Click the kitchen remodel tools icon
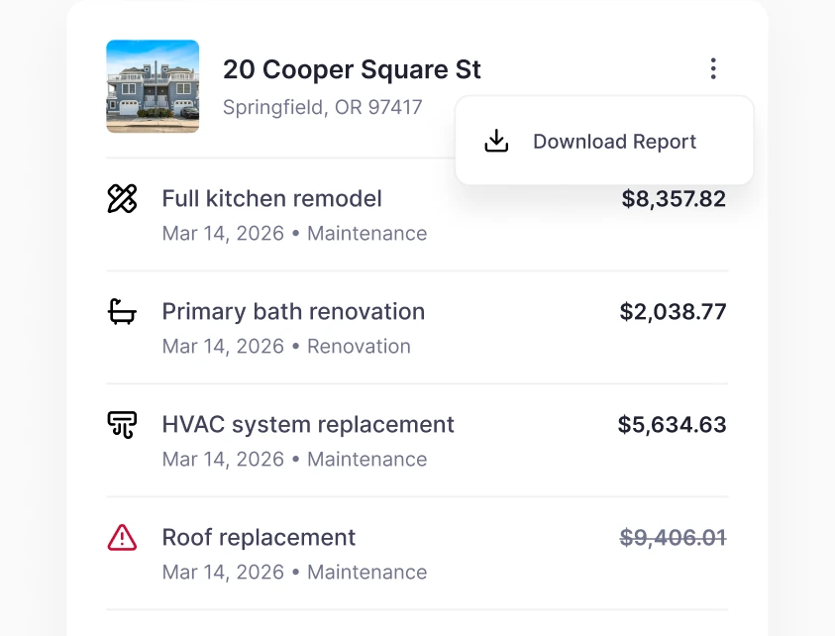This screenshot has height=636, width=835. tap(122, 199)
